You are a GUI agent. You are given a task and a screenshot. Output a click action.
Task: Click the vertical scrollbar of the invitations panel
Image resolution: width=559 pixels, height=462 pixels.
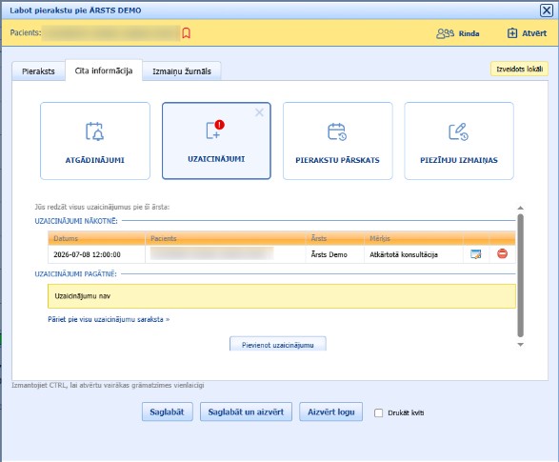tap(521, 275)
